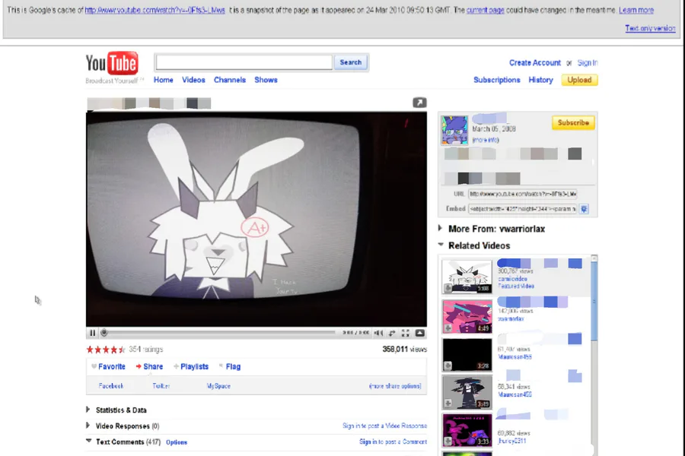Open the Text only version link
This screenshot has width=685, height=456.
650,28
